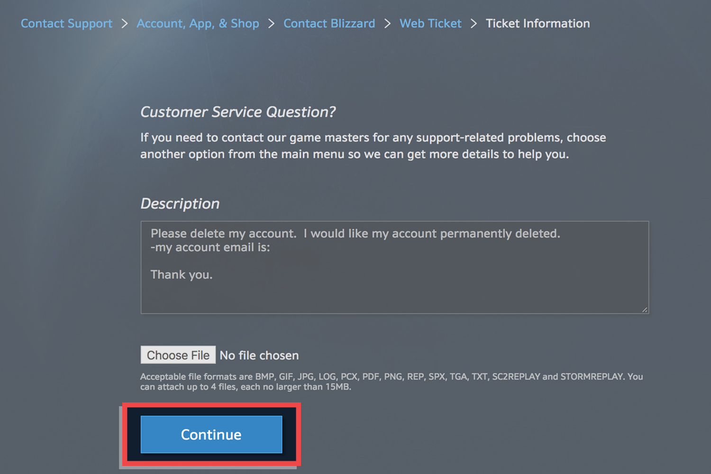Navigate to Contact Blizzard breadcrumb
This screenshot has height=474, width=711.
click(329, 23)
